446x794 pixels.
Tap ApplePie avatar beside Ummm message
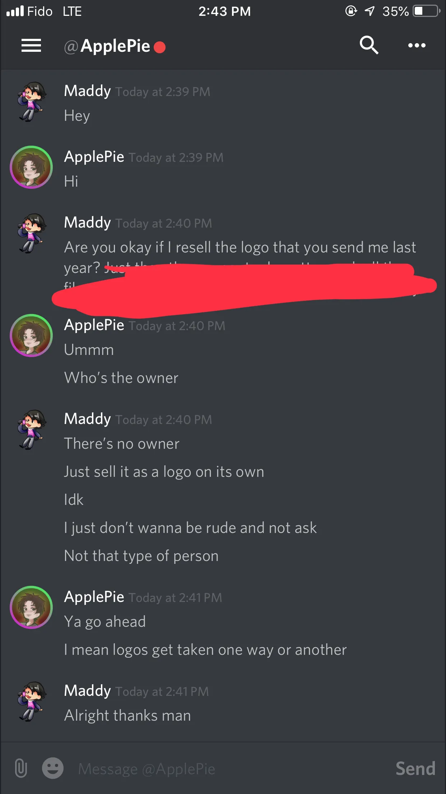[31, 336]
